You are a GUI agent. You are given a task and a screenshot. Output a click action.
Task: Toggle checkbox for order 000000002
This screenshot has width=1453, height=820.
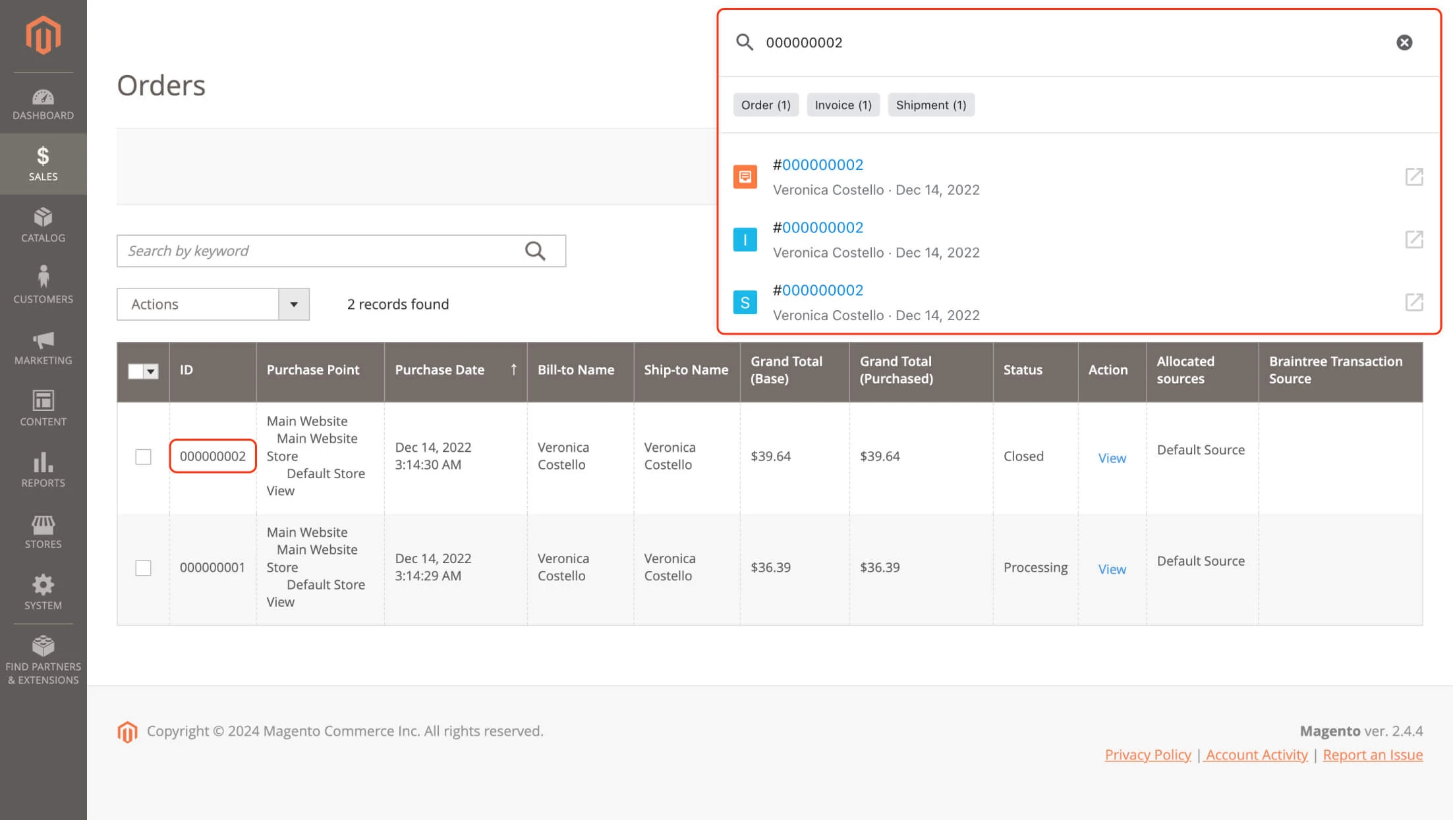(x=143, y=457)
